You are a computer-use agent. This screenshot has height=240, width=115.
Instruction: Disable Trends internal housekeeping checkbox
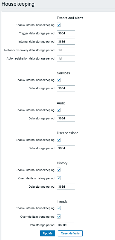coord(59,208)
